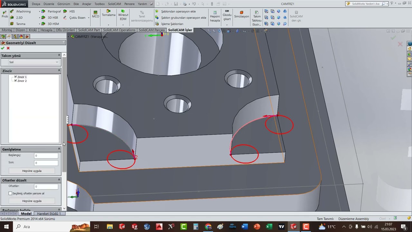Click the help question mark in Geometriyi Düzelt header

tap(63, 43)
